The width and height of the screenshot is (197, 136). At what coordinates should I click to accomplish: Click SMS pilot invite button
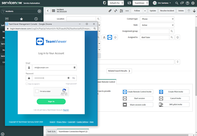tap(174, 104)
